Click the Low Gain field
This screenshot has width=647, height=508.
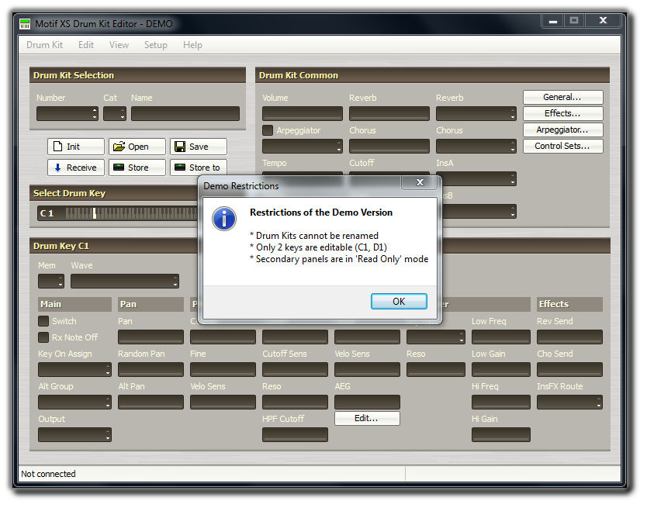coord(501,370)
